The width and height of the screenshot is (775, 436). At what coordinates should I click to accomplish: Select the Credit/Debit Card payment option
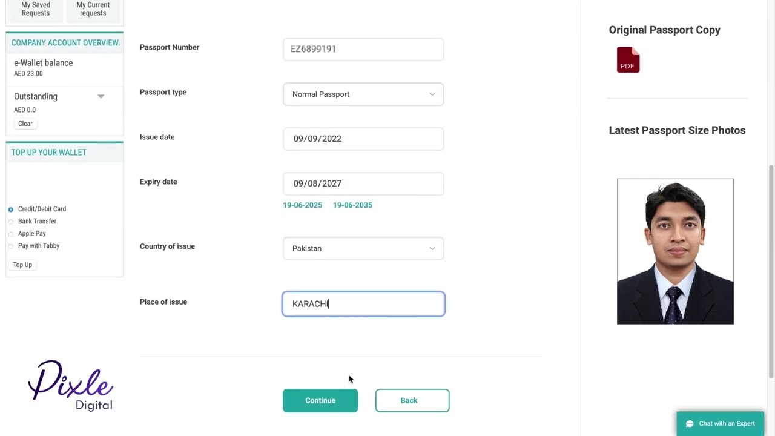pyautogui.click(x=11, y=209)
